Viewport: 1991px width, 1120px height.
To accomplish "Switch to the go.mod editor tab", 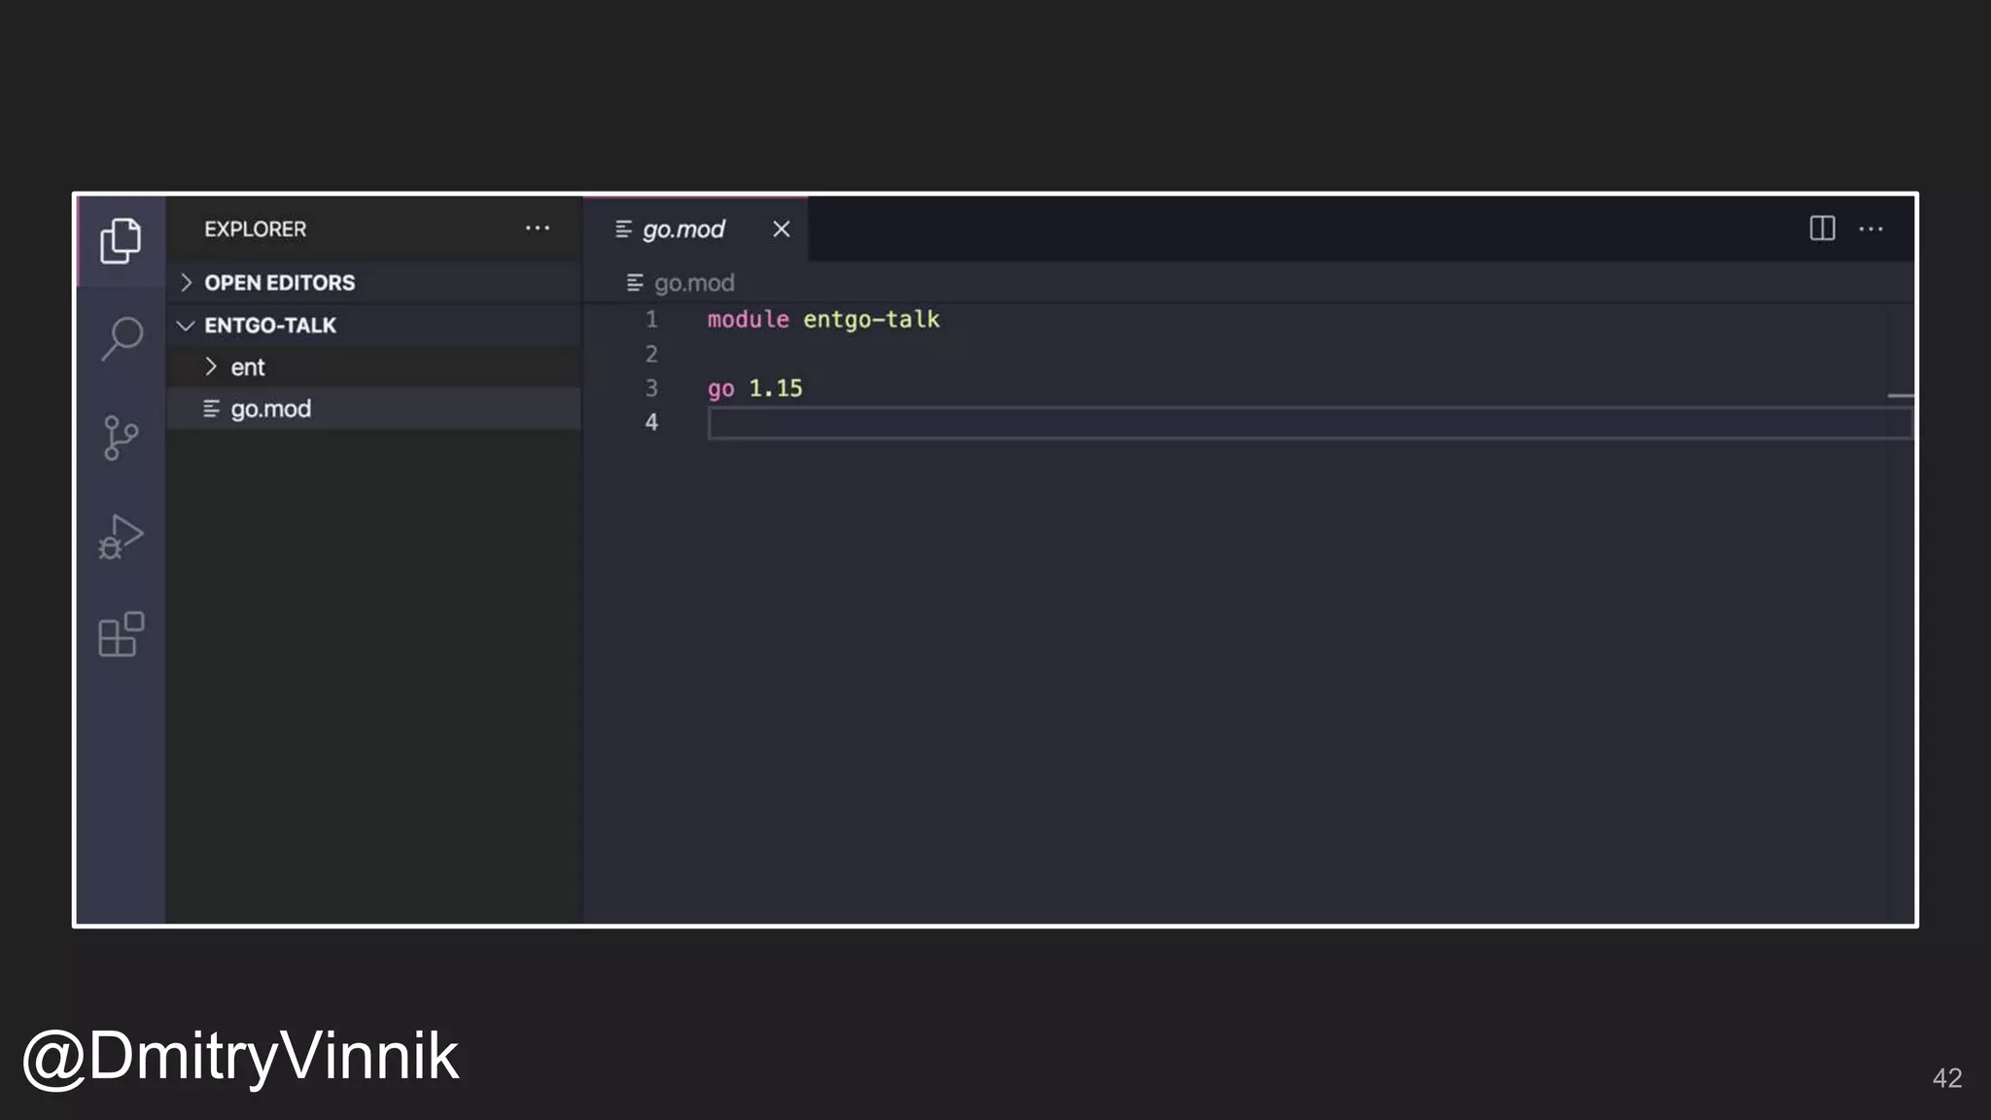I will pos(682,229).
